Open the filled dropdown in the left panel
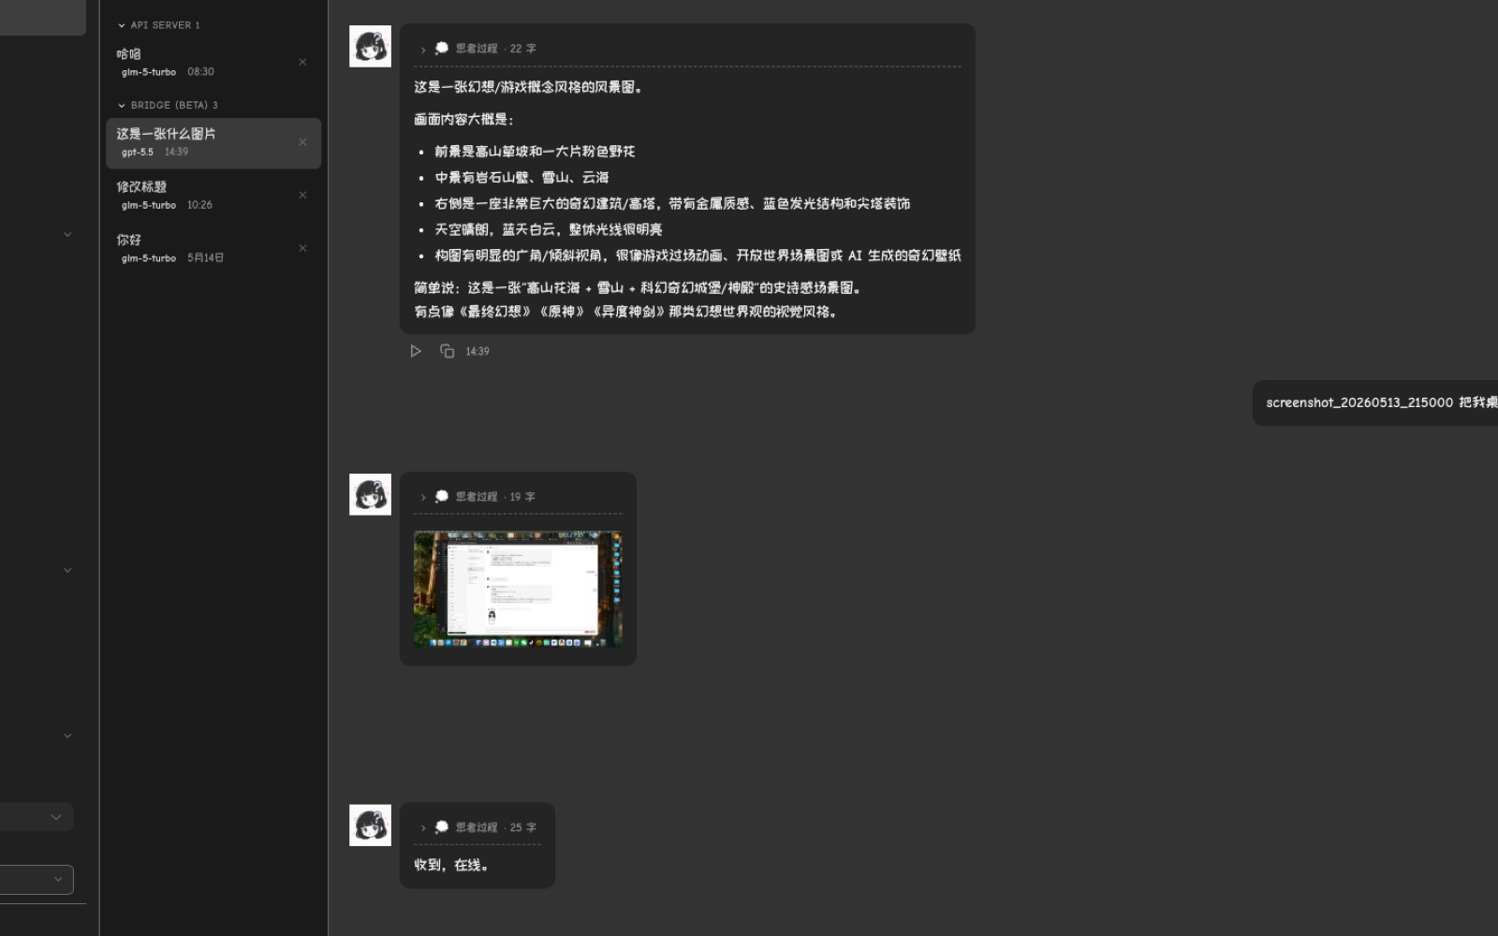 (37, 817)
